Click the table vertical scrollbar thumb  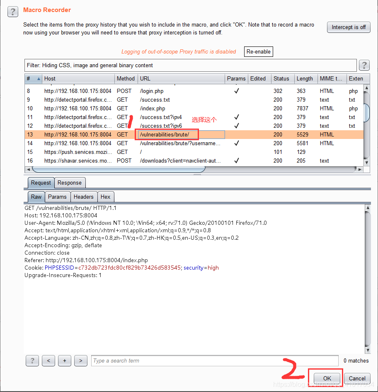click(x=366, y=112)
